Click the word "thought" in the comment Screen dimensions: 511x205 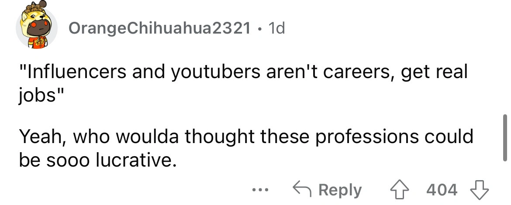[x=230, y=137]
